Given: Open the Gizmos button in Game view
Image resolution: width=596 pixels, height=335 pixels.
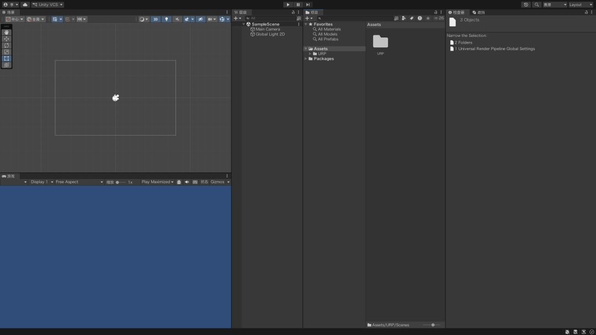Looking at the screenshot, I should coord(217,182).
